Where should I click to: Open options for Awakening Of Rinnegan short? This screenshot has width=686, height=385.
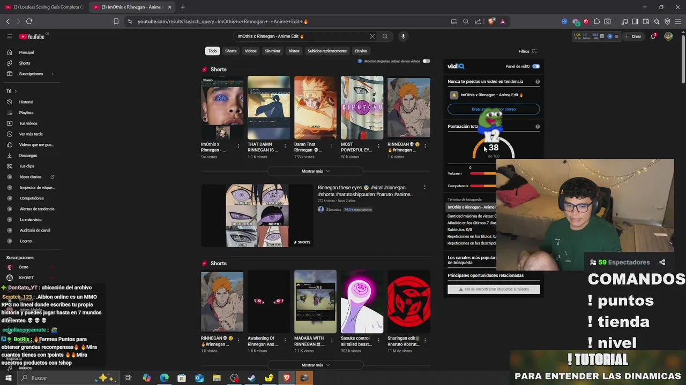[x=285, y=340]
